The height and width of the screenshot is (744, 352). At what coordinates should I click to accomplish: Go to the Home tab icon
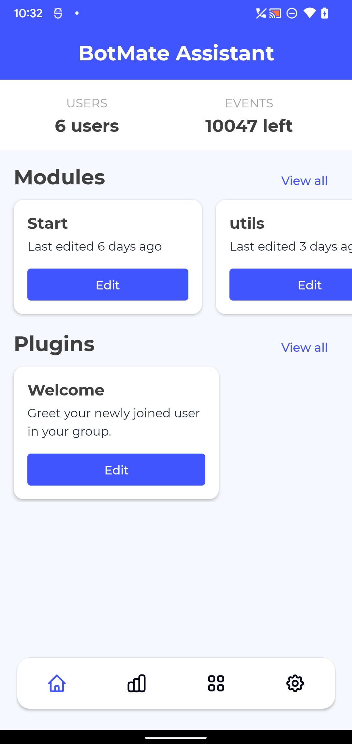pos(57,683)
